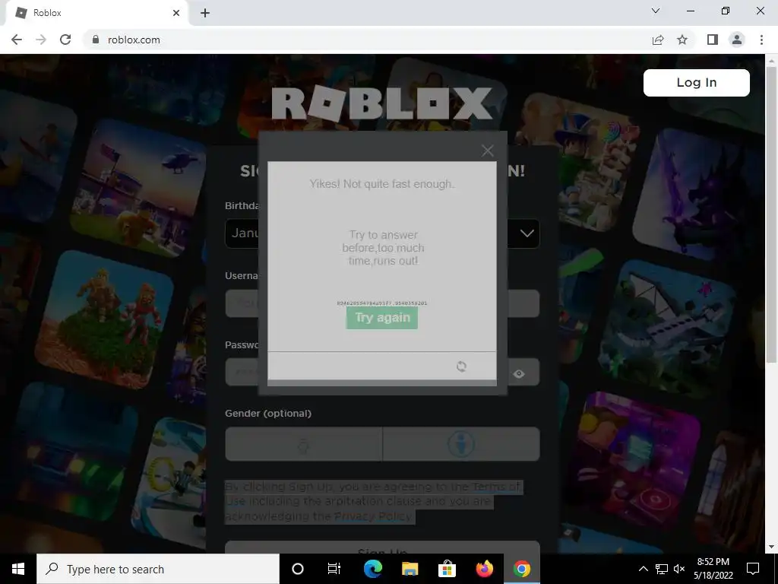778x584 pixels.
Task: Click the Chrome taskbar icon
Action: 521,569
